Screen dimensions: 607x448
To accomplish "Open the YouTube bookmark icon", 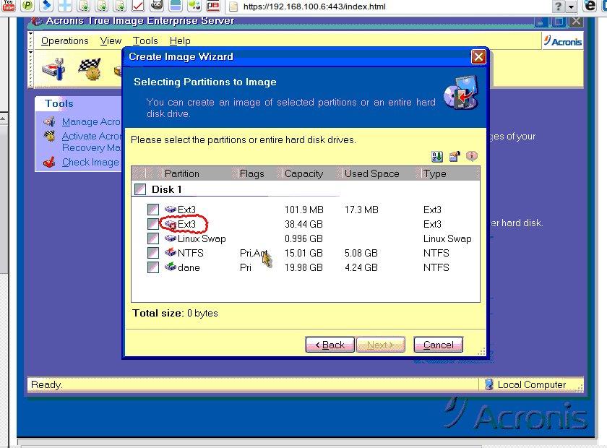I will 8,6.
